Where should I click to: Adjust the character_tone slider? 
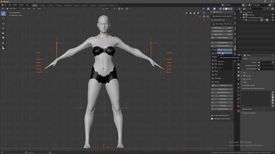click(x=222, y=34)
